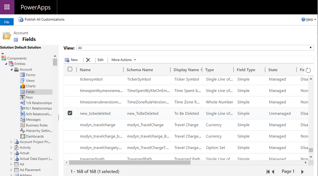Viewport: 318px width, 176px height.
Task: Click the refresh grid icon
Action: point(308,70)
